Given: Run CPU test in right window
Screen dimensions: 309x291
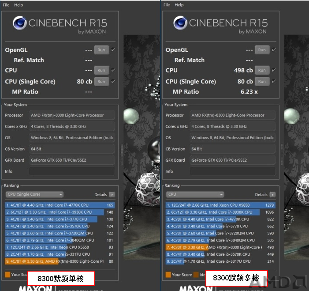Looking at the screenshot, I should coord(262,70).
